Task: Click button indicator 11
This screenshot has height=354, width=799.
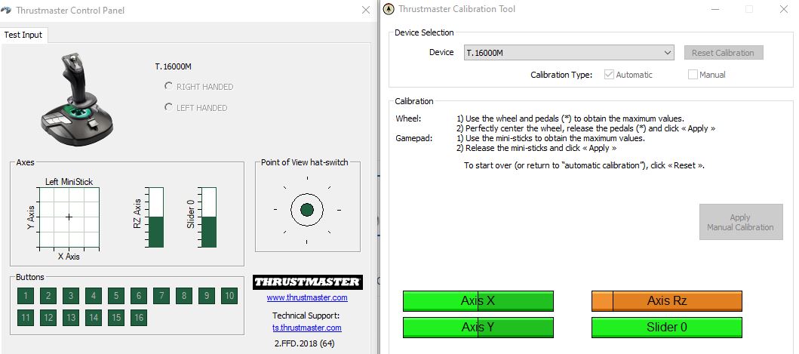Action: (26, 318)
